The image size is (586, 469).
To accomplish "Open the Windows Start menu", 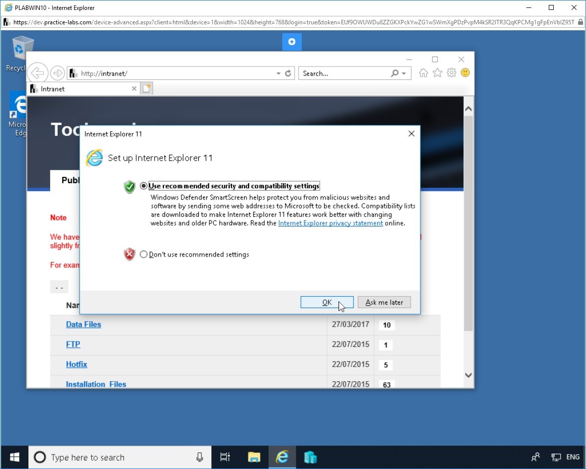I will click(x=14, y=457).
